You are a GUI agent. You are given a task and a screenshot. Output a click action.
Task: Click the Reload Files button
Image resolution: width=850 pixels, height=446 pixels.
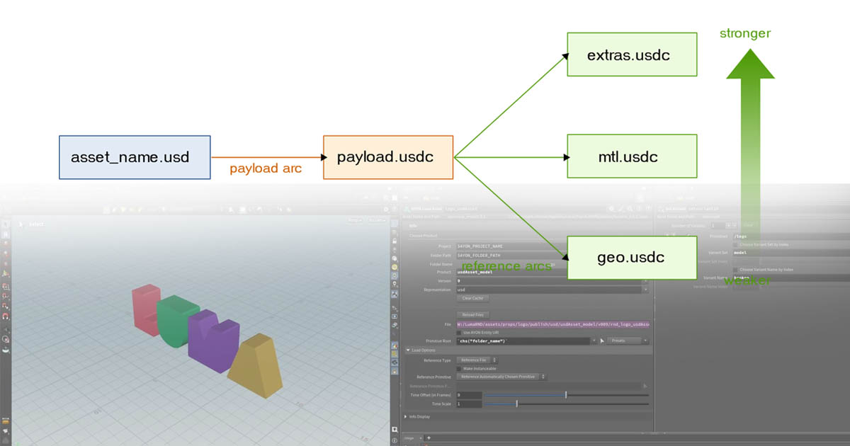472,314
